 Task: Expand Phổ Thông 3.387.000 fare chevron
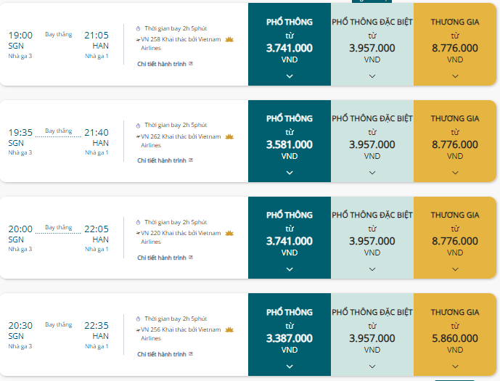[290, 366]
